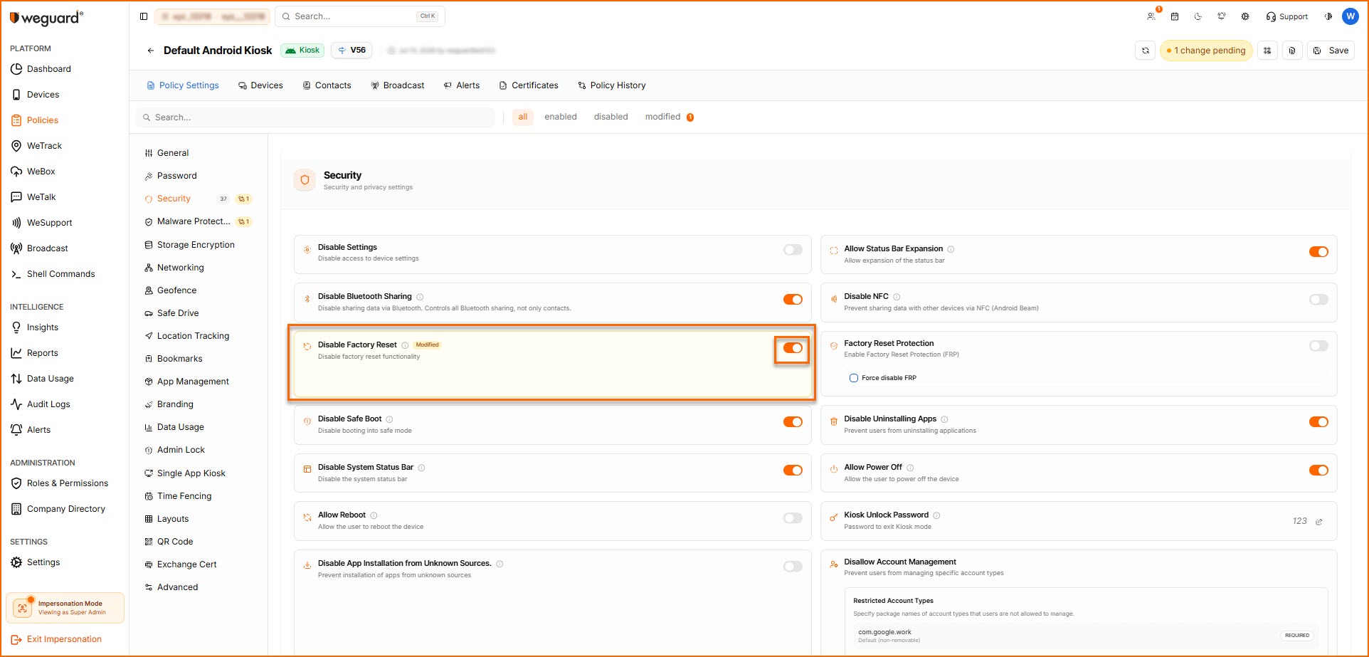Enable the Disable Settings toggle
The height and width of the screenshot is (657, 1369).
[x=793, y=250]
